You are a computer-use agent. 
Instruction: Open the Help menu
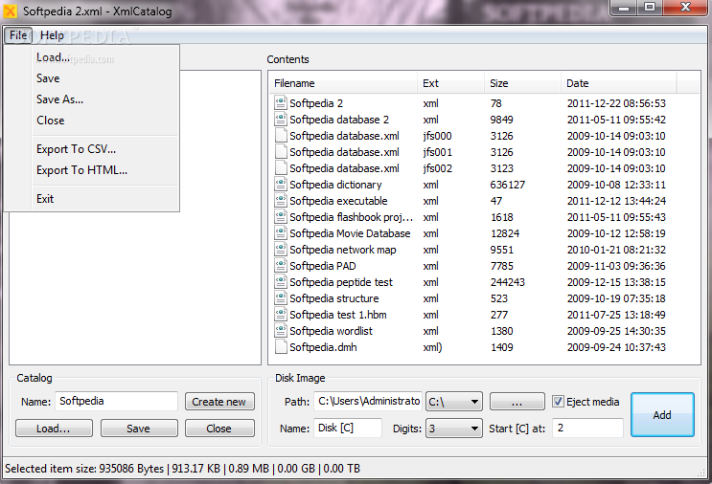point(52,34)
